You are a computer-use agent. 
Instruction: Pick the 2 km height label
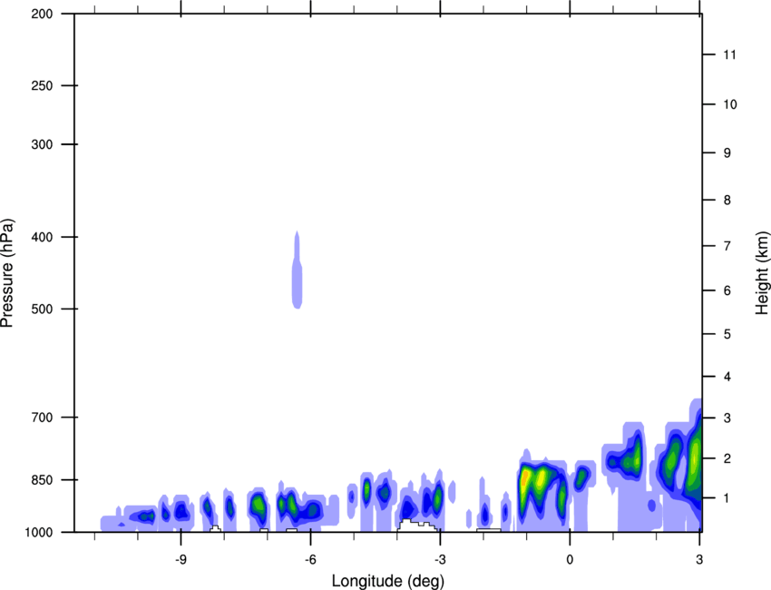click(x=727, y=458)
